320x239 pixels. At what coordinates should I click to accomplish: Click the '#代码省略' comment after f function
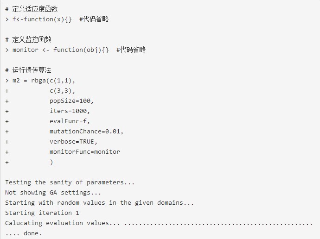tap(94, 19)
